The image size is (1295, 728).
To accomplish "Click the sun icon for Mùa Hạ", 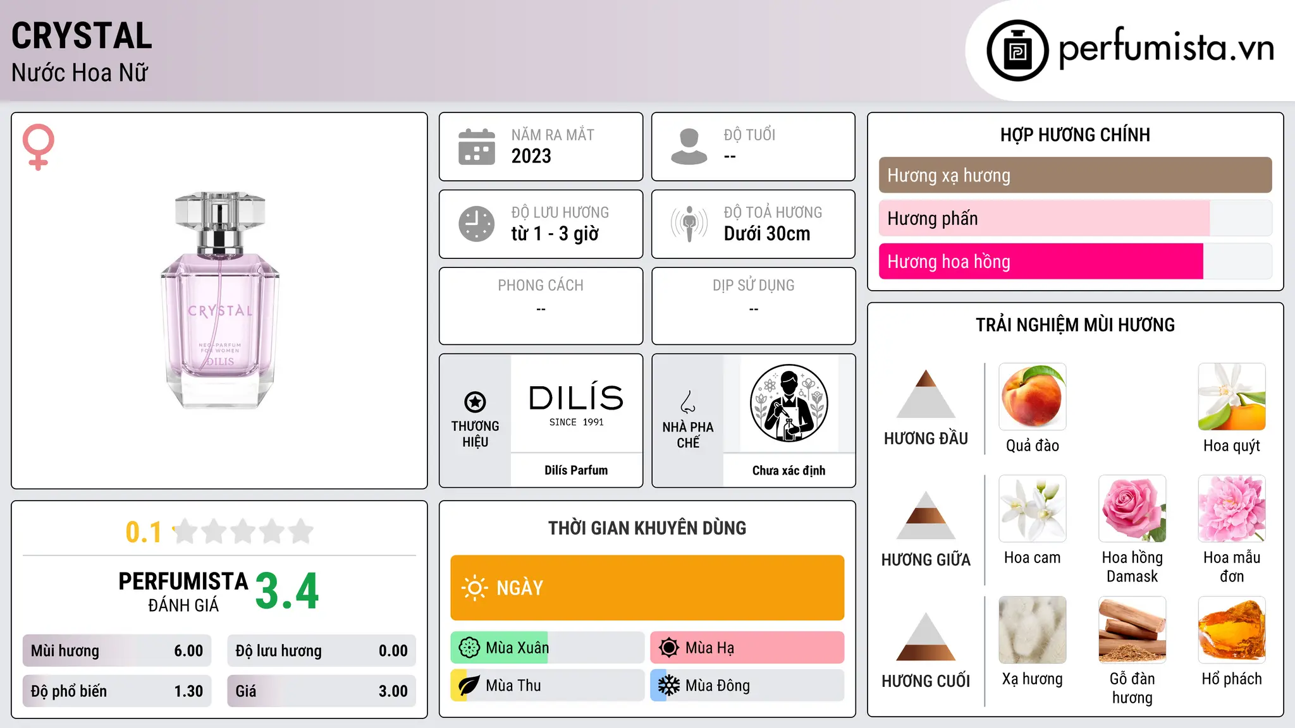I will 669,648.
